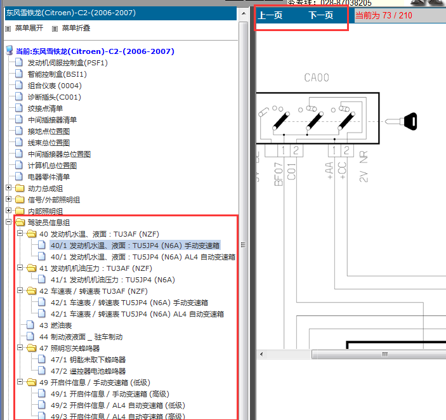
Task: Click page icon of 42/1 AL4 自动变速箱
Action: (41, 313)
